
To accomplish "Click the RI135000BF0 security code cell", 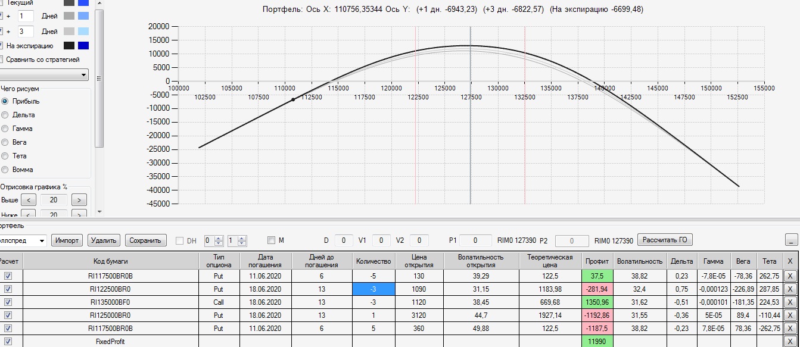I will 111,302.
